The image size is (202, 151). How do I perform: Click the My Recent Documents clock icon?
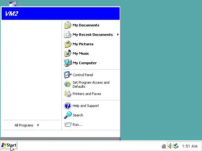click(x=68, y=35)
